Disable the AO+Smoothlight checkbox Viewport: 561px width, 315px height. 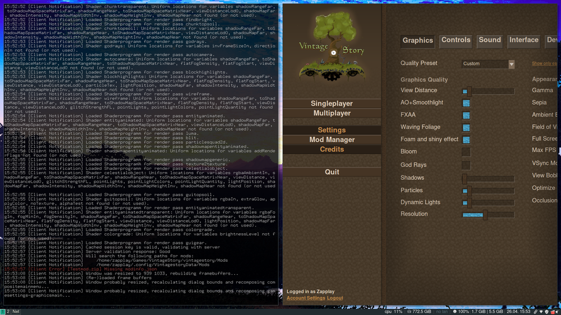466,103
